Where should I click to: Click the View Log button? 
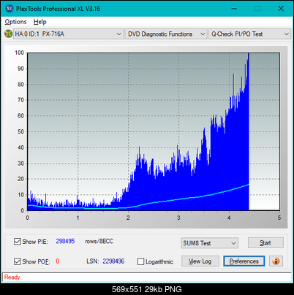pos(200,261)
